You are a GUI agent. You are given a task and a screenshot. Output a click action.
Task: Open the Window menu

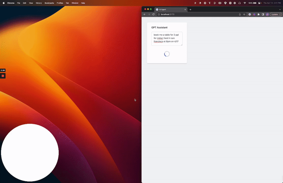75,3
